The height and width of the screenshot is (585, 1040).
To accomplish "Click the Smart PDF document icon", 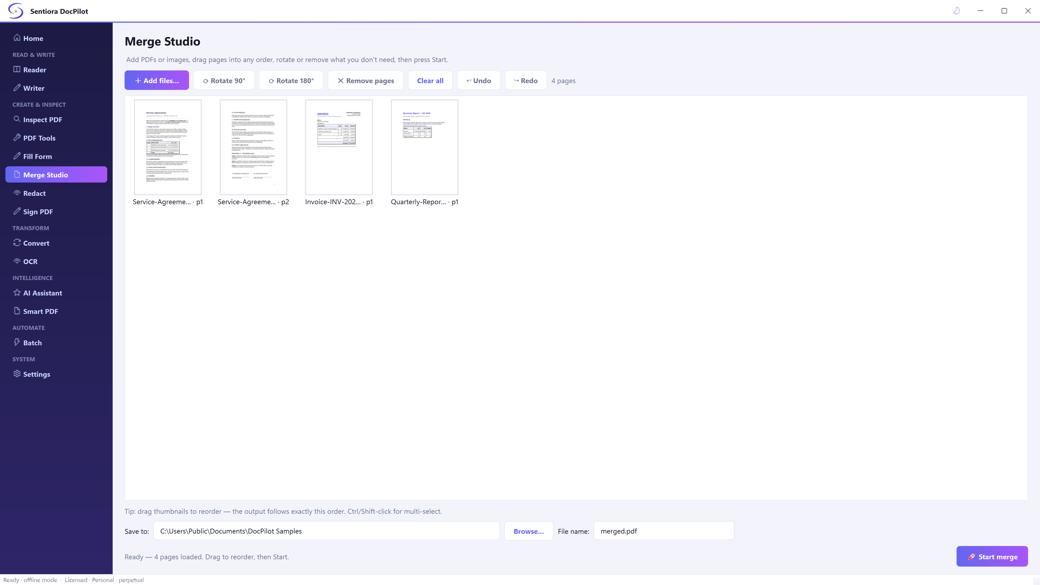I will coord(17,311).
